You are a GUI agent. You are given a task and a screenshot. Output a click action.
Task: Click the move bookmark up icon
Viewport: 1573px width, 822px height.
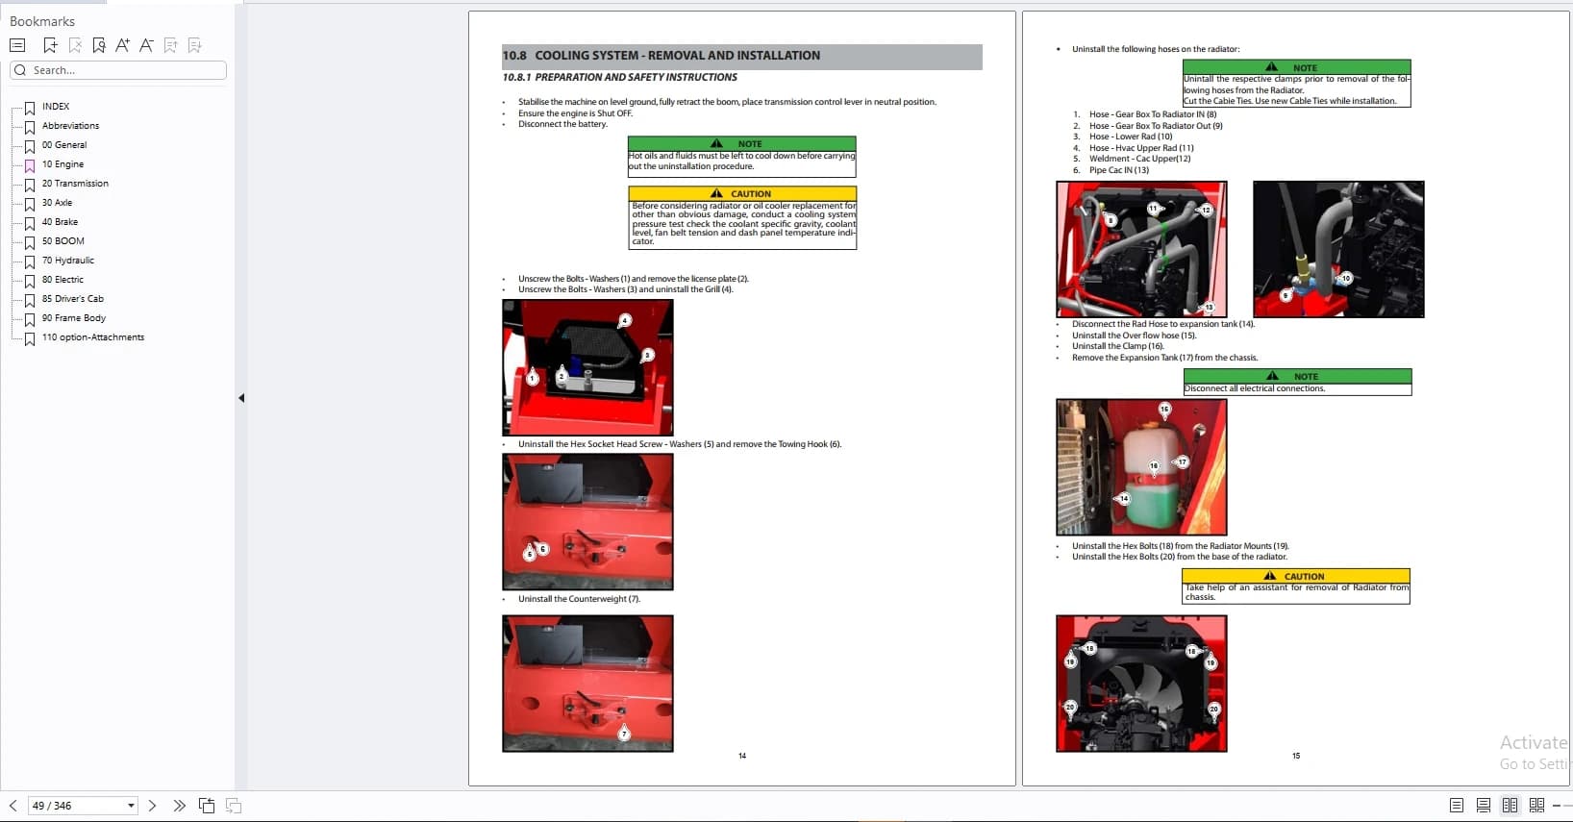[171, 45]
